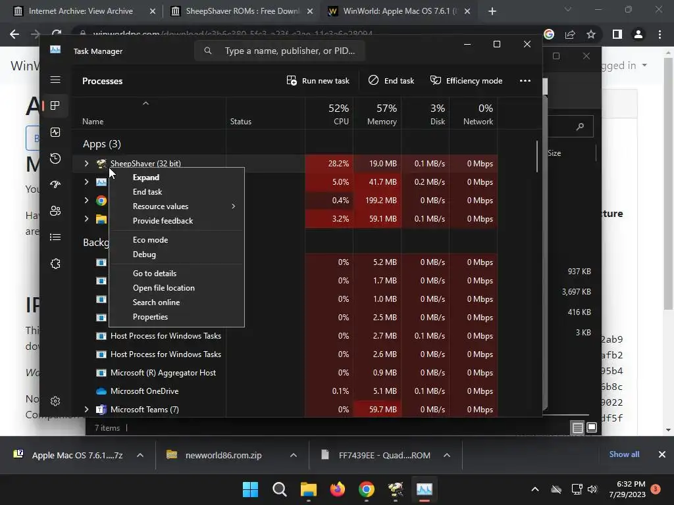Open Chrome profile avatar icon
This screenshot has width=674, height=505.
coord(638,34)
